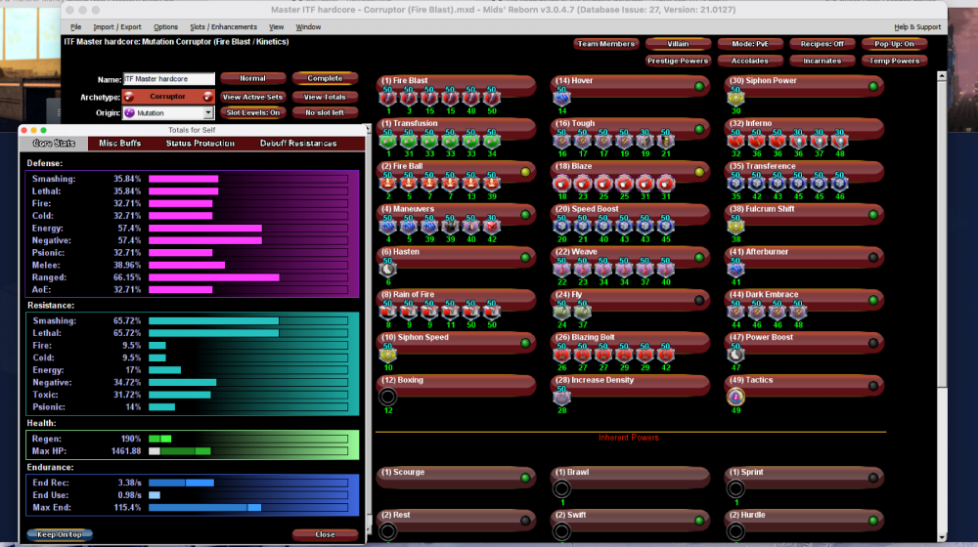This screenshot has width=978, height=547.
Task: Open the Window menu
Action: [308, 26]
